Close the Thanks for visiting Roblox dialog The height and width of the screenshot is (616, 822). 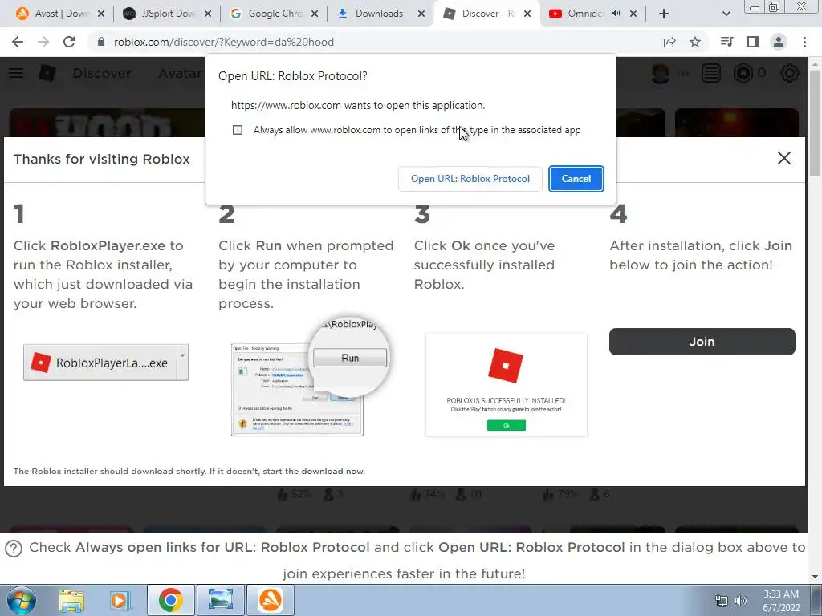[x=783, y=158]
